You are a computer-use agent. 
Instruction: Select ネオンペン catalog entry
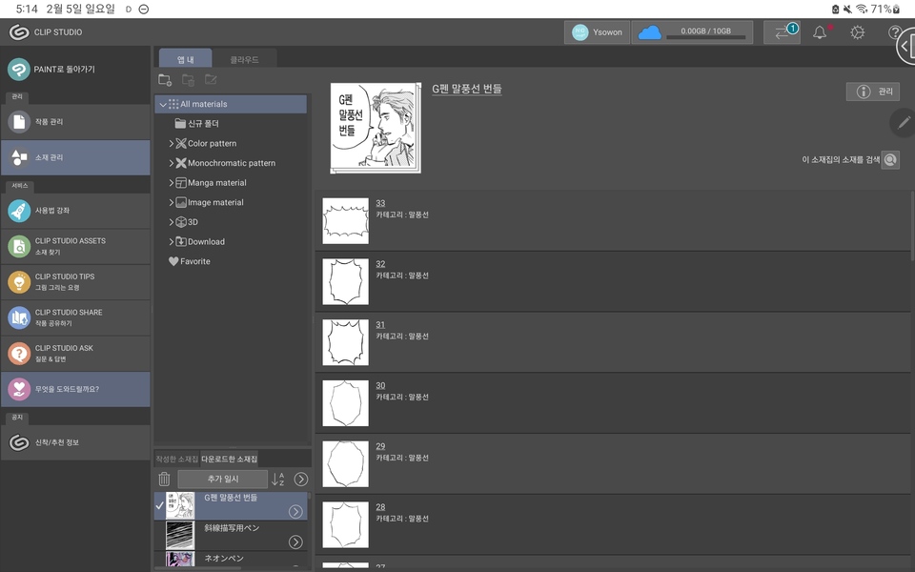click(x=231, y=560)
